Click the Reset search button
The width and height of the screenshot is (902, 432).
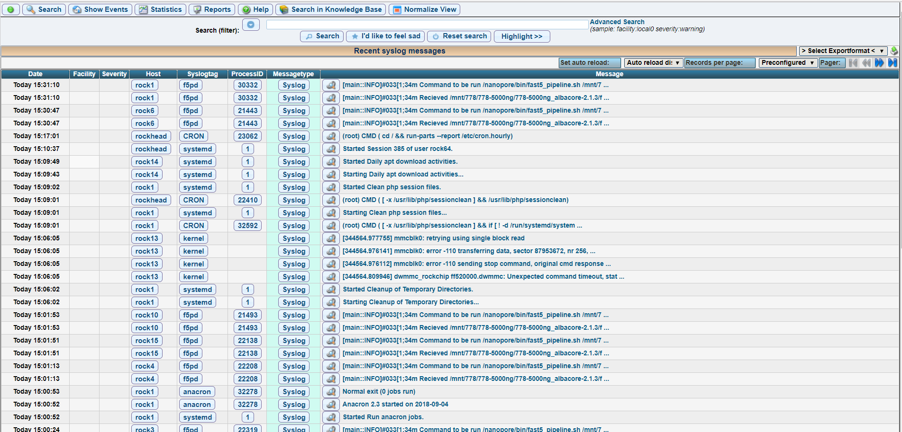point(459,36)
